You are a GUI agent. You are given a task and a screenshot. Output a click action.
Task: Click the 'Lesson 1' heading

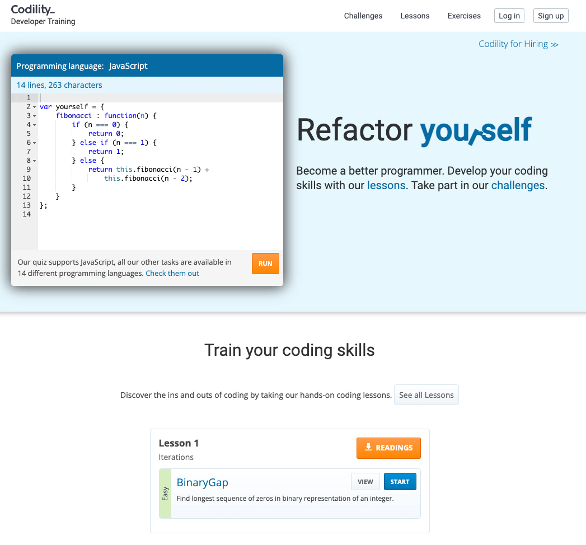point(179,443)
